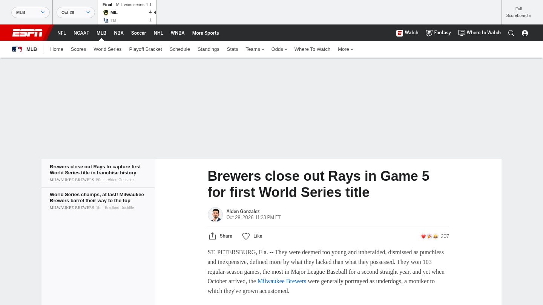Click the Milwaukee Brewers link in article

click(x=282, y=281)
